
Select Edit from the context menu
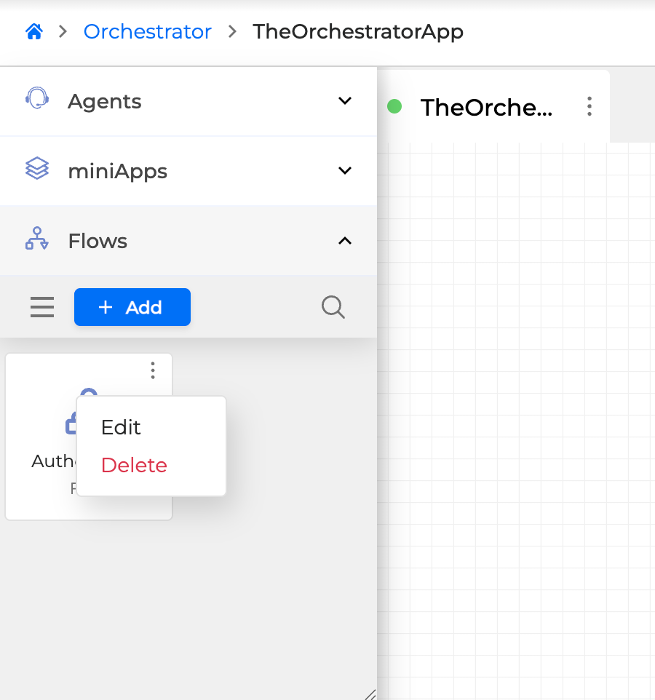[x=122, y=428]
